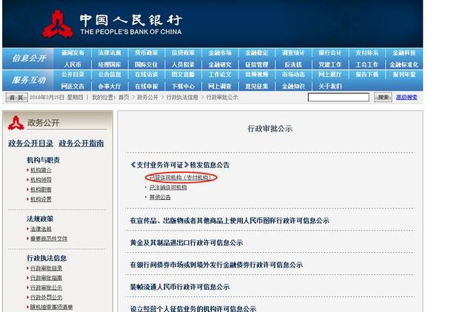Open 信贷政策 in the navigation bar
The image size is (474, 312).
click(x=183, y=52)
